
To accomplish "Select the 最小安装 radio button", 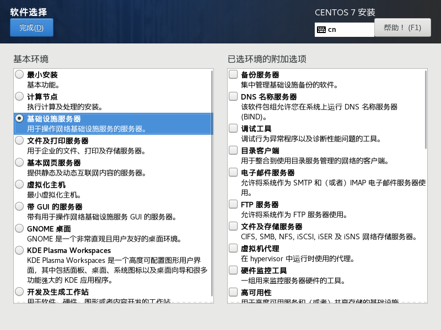I will click(20, 74).
